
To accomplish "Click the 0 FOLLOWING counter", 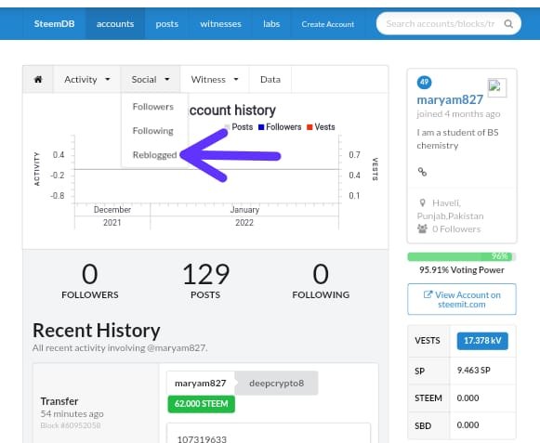I will click(x=321, y=280).
